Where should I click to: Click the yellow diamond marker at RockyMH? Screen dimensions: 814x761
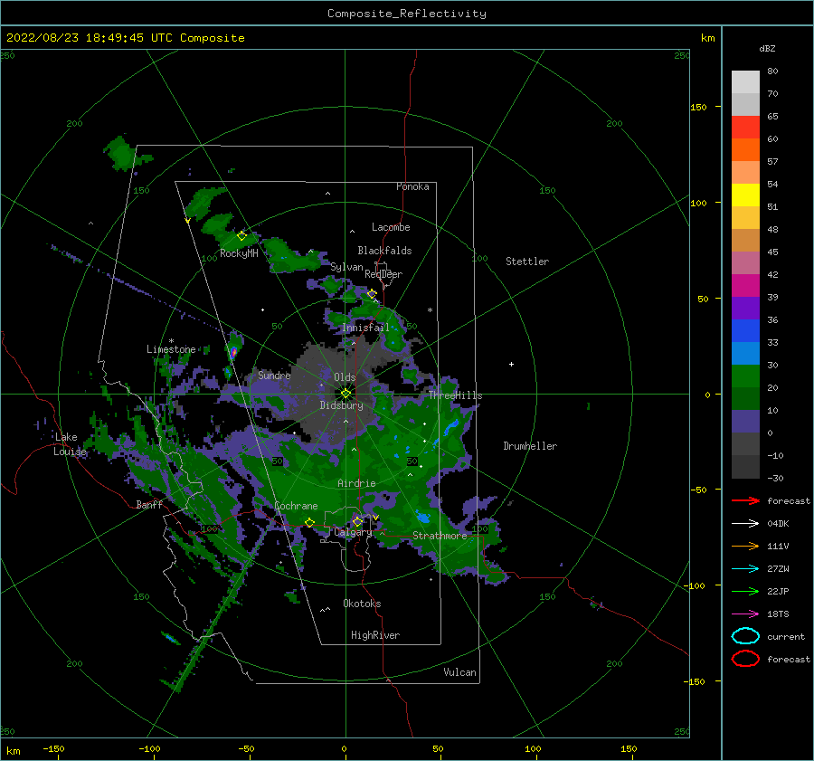pyautogui.click(x=241, y=236)
